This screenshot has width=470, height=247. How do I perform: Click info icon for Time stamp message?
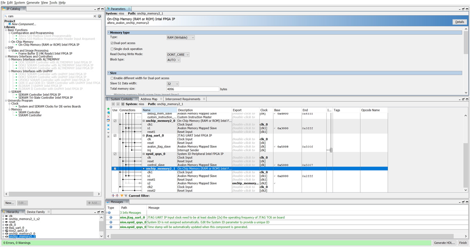(111, 227)
